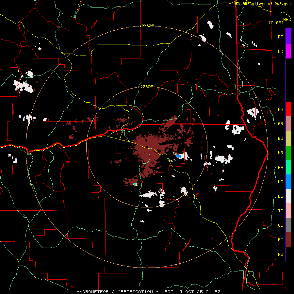Click the GC legend label
Screen dimensions: 294x294
coord(280,225)
